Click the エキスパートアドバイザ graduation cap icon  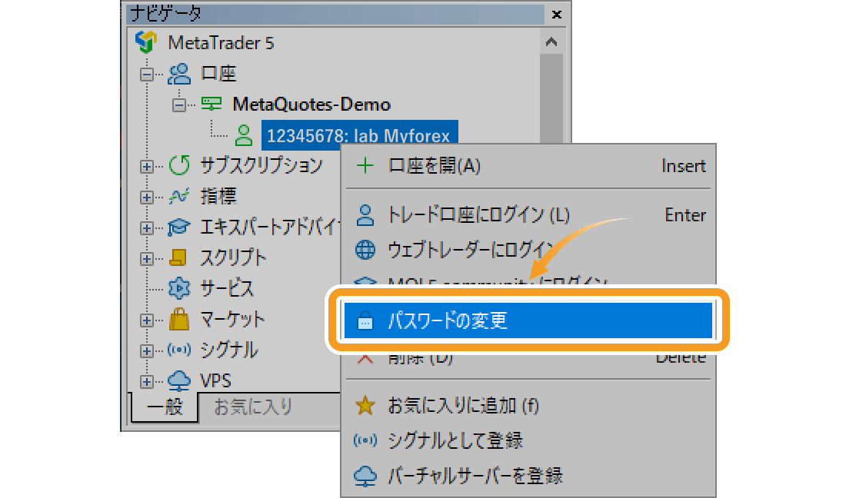pyautogui.click(x=178, y=227)
